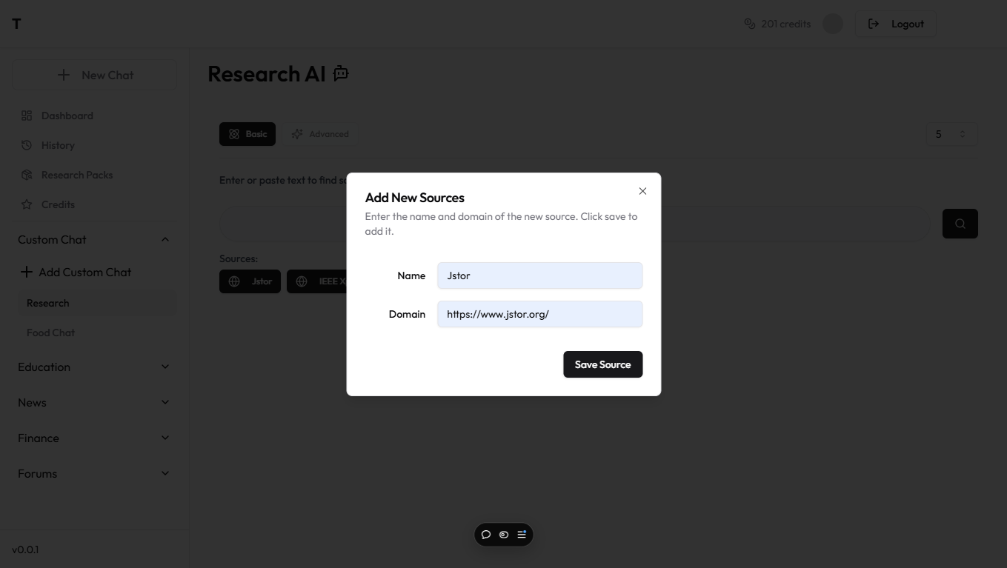The height and width of the screenshot is (568, 1007).
Task: Open the results count dropdown showing 5
Action: pyautogui.click(x=952, y=134)
